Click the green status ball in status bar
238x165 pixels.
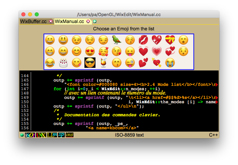tap(22, 135)
